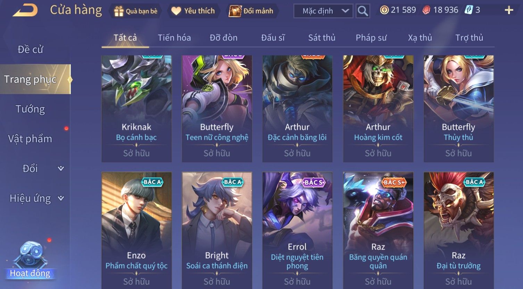Switch to the Sát thủ tab
This screenshot has width=523, height=289.
[x=322, y=38]
